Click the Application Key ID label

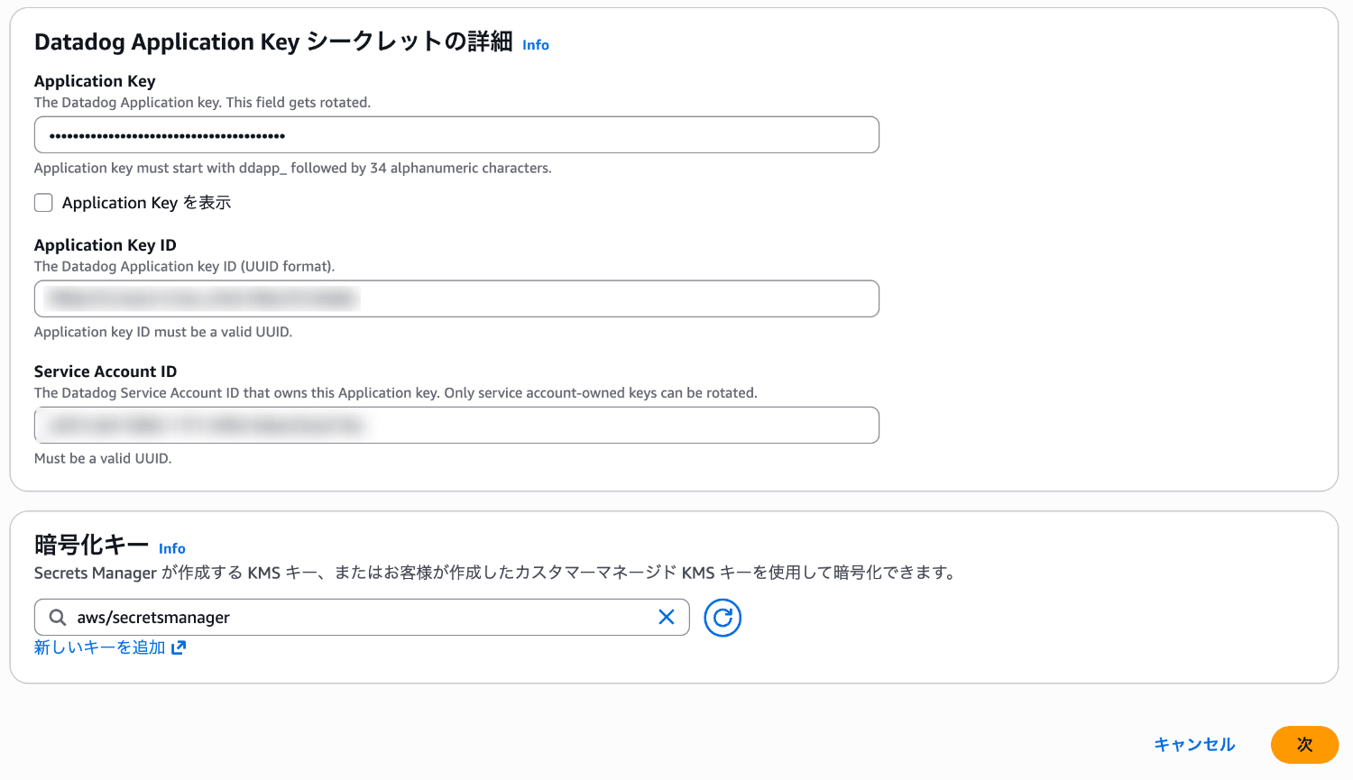click(x=106, y=245)
